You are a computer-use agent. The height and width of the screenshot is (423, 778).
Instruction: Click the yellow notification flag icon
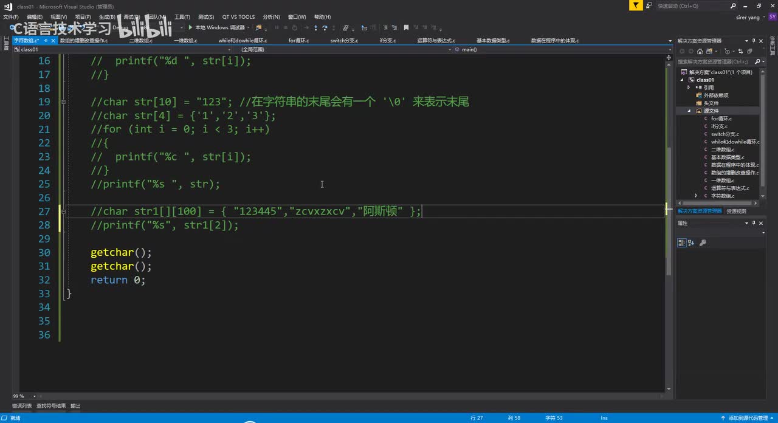635,5
